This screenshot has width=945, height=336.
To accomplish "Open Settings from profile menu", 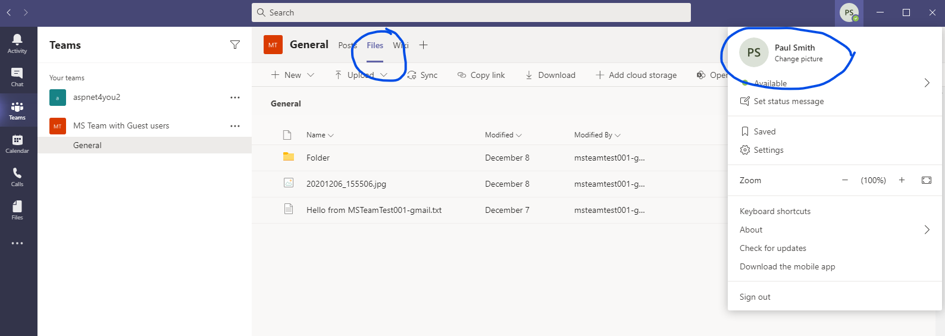I will click(762, 150).
